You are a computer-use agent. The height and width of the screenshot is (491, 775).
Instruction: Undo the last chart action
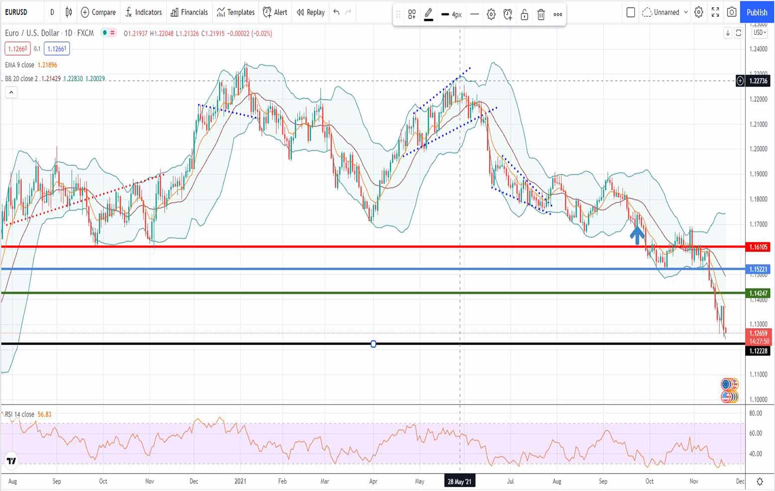pos(337,12)
